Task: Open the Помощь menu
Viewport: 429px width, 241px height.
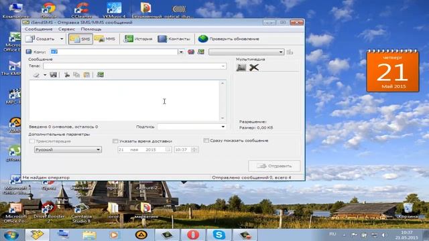Action: click(x=91, y=29)
